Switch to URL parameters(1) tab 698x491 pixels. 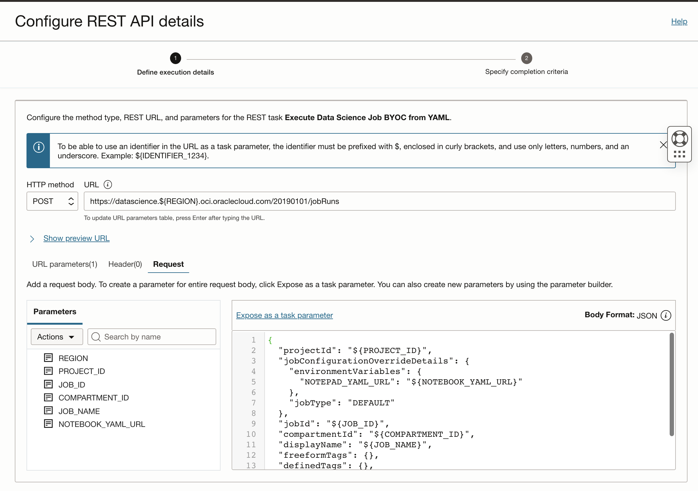[x=65, y=264]
